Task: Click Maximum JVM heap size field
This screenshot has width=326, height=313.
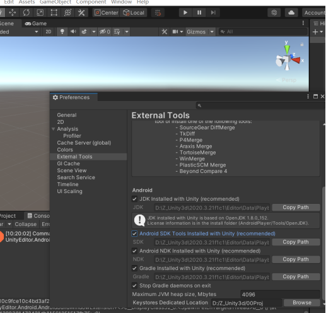Action: (x=280, y=294)
